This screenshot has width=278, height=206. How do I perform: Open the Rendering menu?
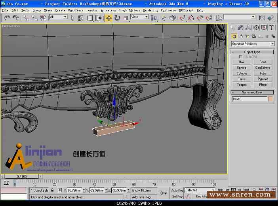(150, 10)
